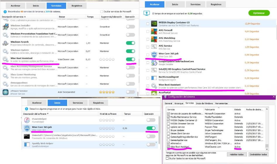The image size is (277, 164).
Task: Click the Wise Boot Assistant gear icon in services list
Action: 6,60
